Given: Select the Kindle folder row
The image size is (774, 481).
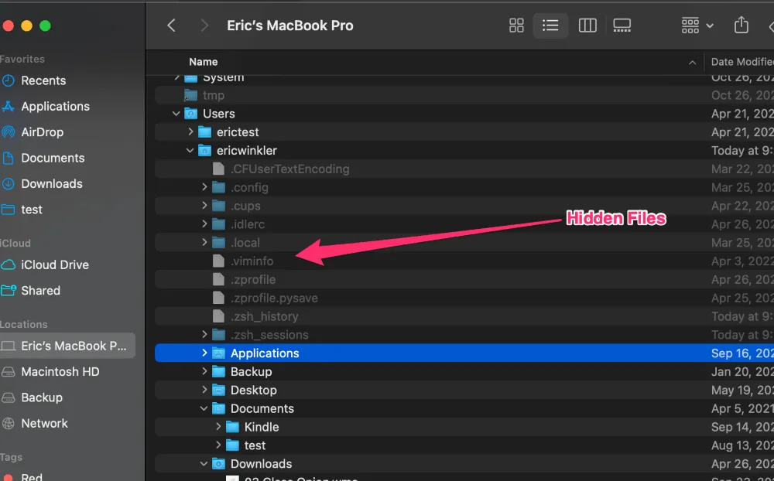Looking at the screenshot, I should tap(261, 427).
